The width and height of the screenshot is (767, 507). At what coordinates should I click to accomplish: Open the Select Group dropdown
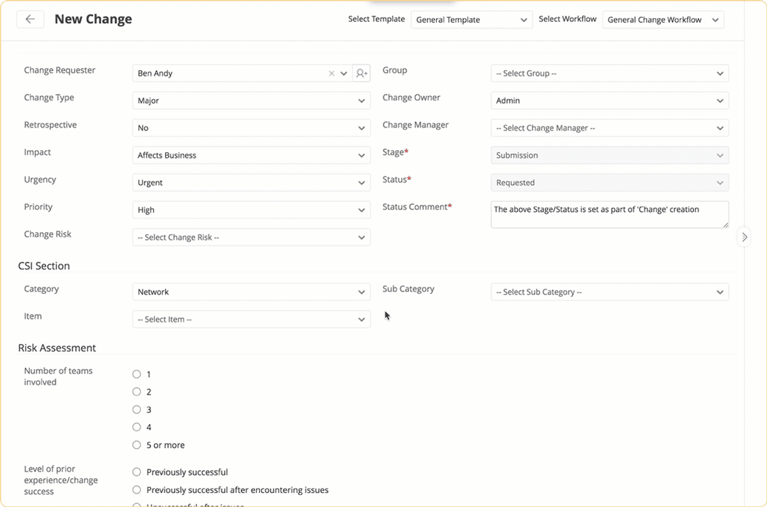tap(720, 73)
